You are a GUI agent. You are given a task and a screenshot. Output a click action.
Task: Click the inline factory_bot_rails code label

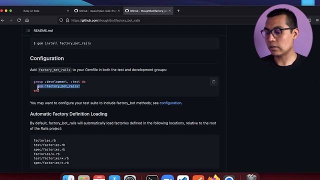coord(54,70)
